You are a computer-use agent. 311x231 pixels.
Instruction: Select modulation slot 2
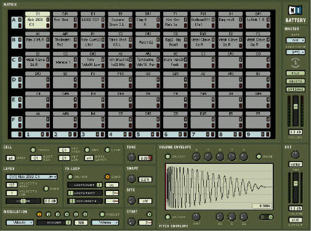[x=49, y=214]
